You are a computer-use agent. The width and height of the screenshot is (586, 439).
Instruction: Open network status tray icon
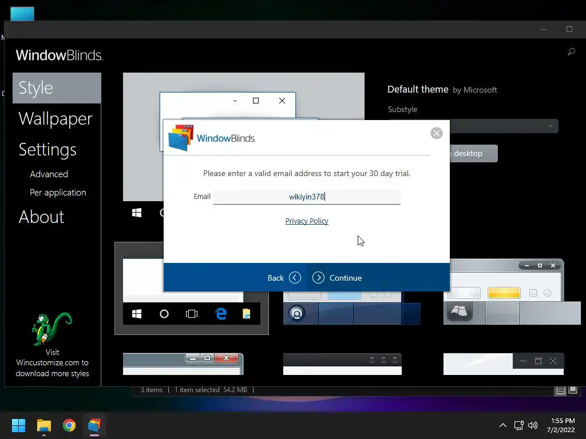point(518,425)
